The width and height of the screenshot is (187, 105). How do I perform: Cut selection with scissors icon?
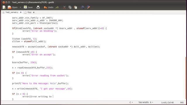coord(64,7)
